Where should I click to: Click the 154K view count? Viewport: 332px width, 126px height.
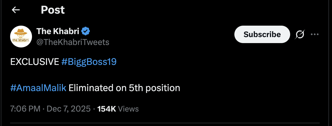(x=107, y=109)
